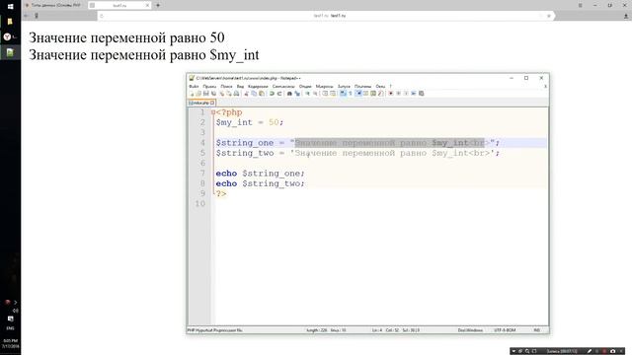Click the Zoom Out icon in Notepad++
Image resolution: width=632 pixels, height=355 pixels.
(315, 94)
